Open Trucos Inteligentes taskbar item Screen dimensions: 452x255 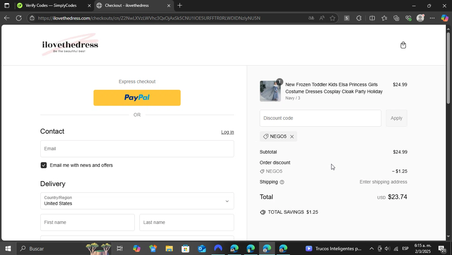[x=333, y=249]
